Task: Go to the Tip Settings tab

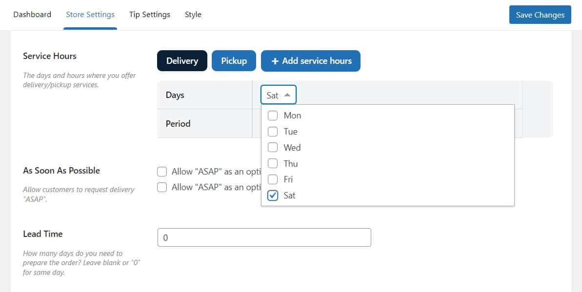Action: coord(150,15)
